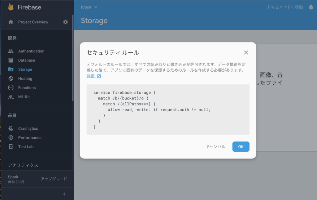Click the Authentication people icon
The height and width of the screenshot is (200, 317).
pos(11,51)
